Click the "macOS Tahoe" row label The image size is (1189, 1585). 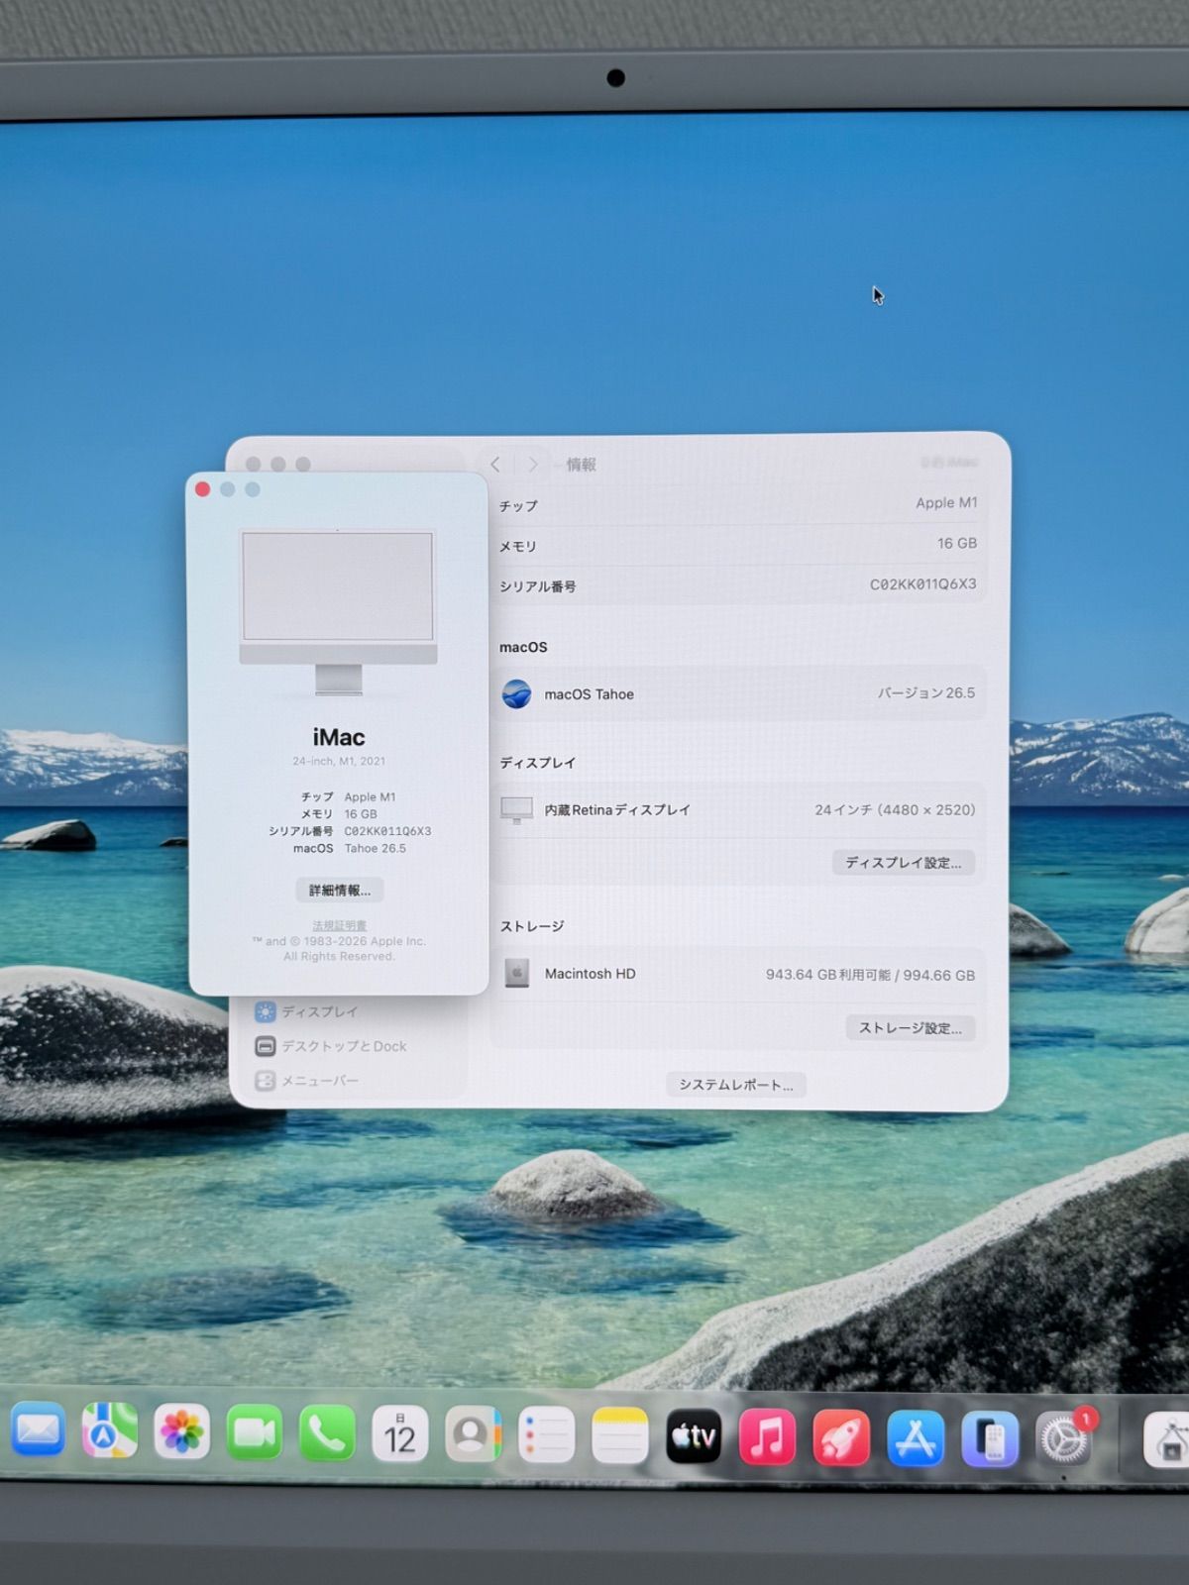589,694
